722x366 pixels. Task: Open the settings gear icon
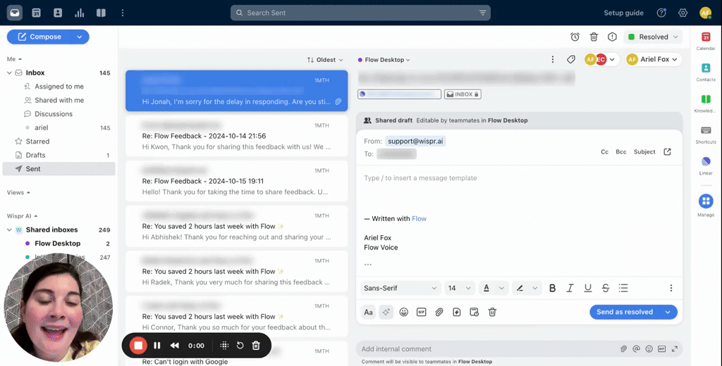tap(683, 13)
